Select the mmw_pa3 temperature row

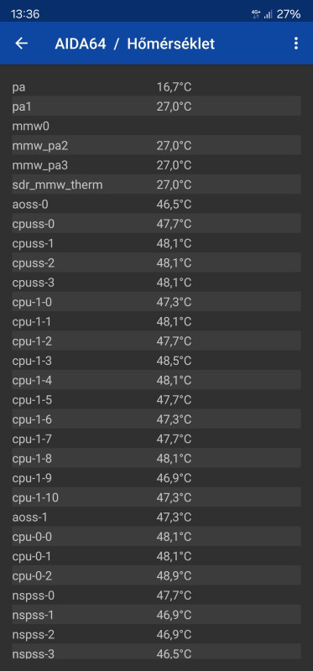(156, 165)
